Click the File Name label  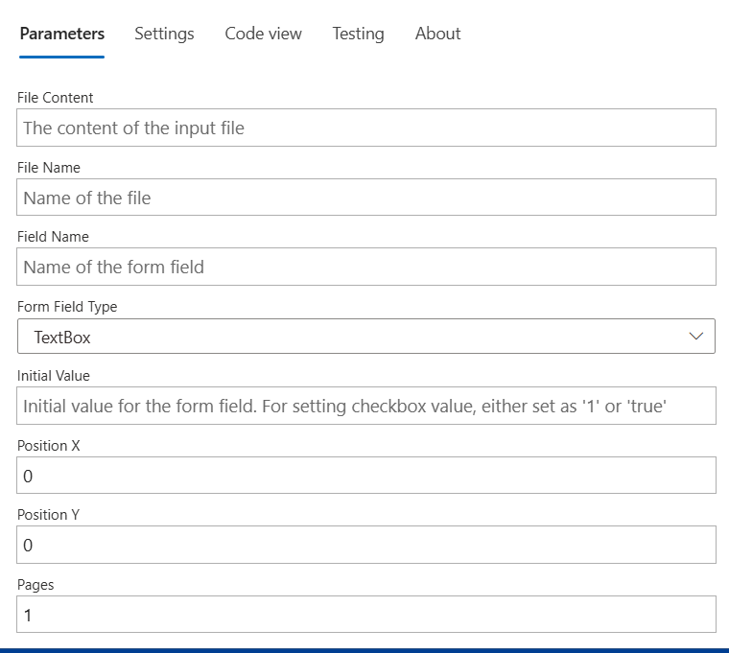click(x=48, y=168)
